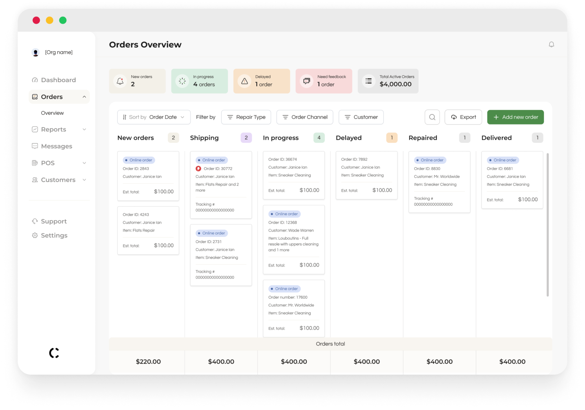Open order card ID 6681
Screen dimensions: 585x410
[512, 180]
